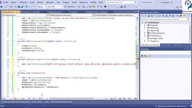
Task: Select packages.config in Solution Explorer
Action: (x=156, y=38)
